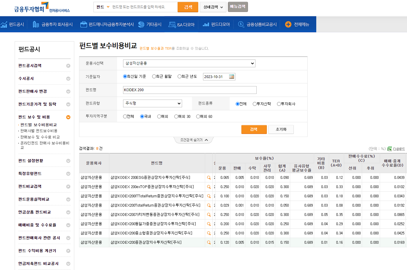Open 펀드별 보수비용비교 sidebar link

pyautogui.click(x=38, y=125)
